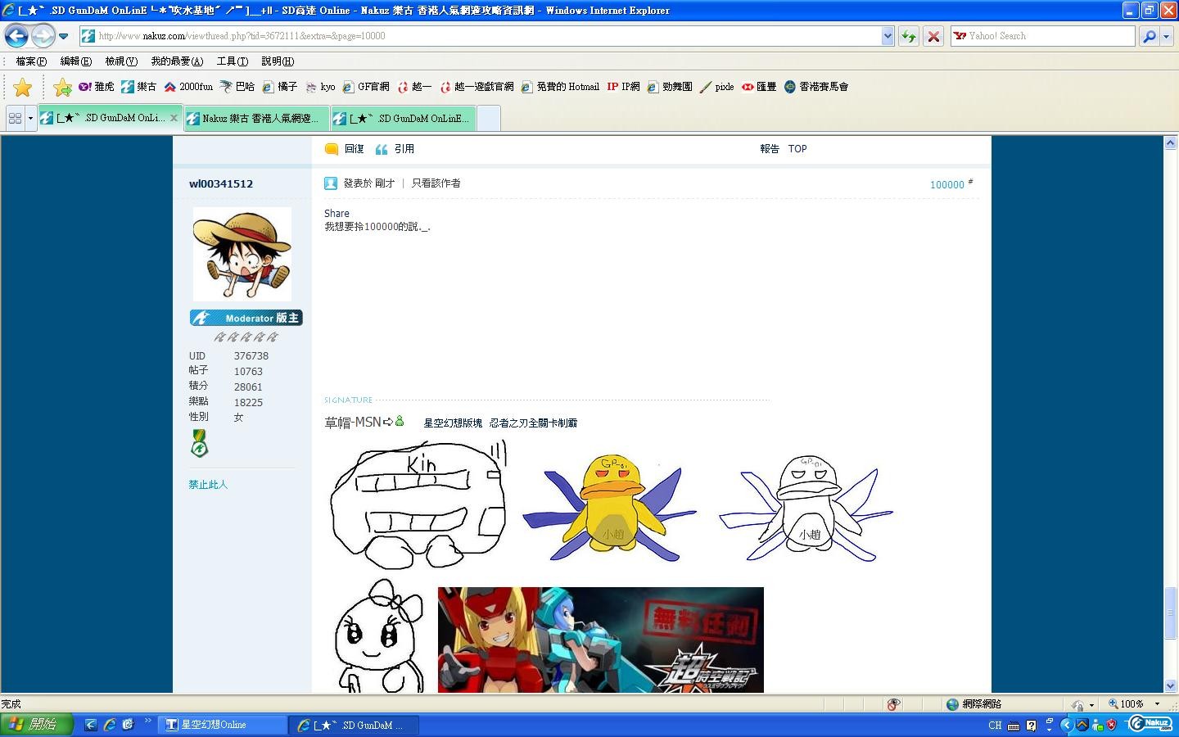The width and height of the screenshot is (1179, 737).
Task: Open the 檢視(V) menu
Action: pyautogui.click(x=120, y=61)
